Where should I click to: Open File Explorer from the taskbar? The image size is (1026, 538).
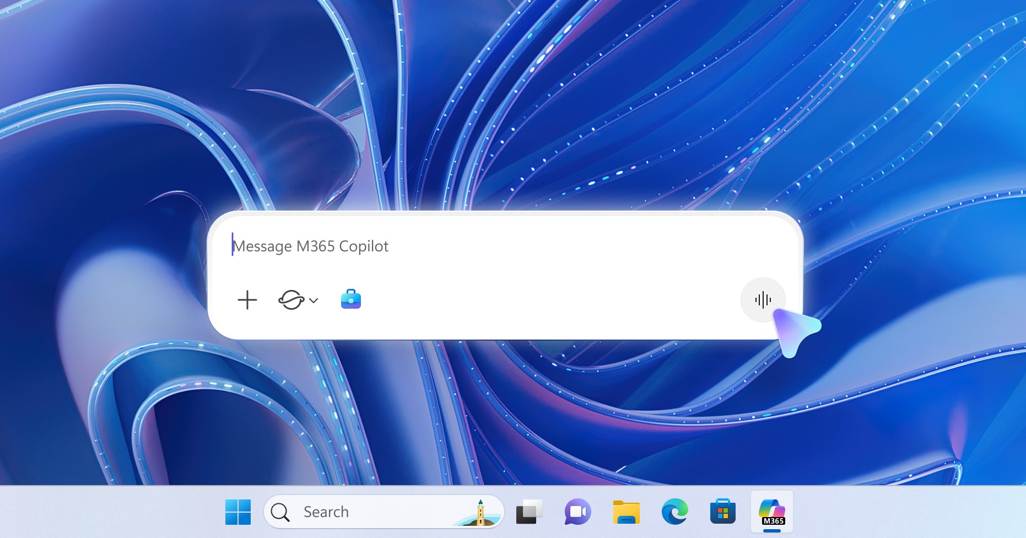click(x=625, y=512)
